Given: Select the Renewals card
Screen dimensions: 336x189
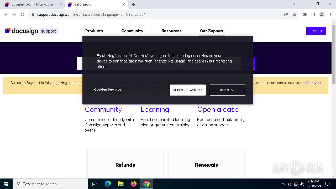Looking at the screenshot, I should click(207, 164).
